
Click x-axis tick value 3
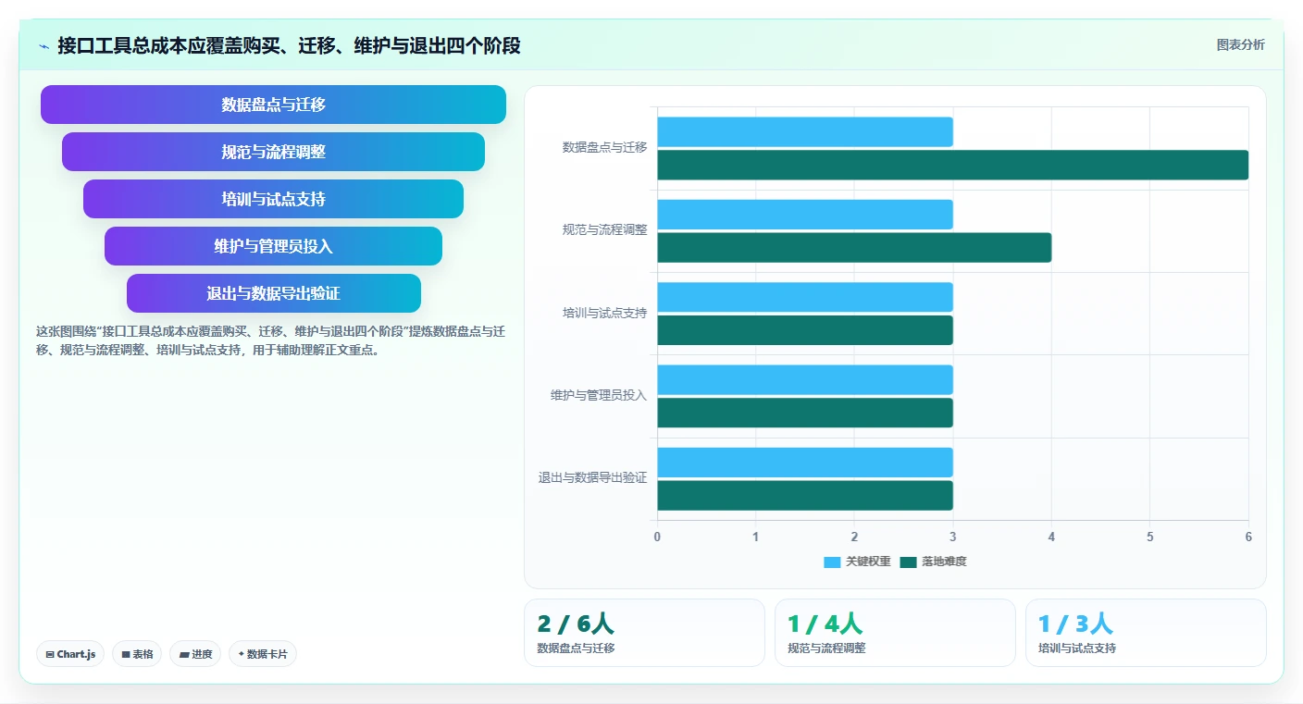tap(953, 537)
